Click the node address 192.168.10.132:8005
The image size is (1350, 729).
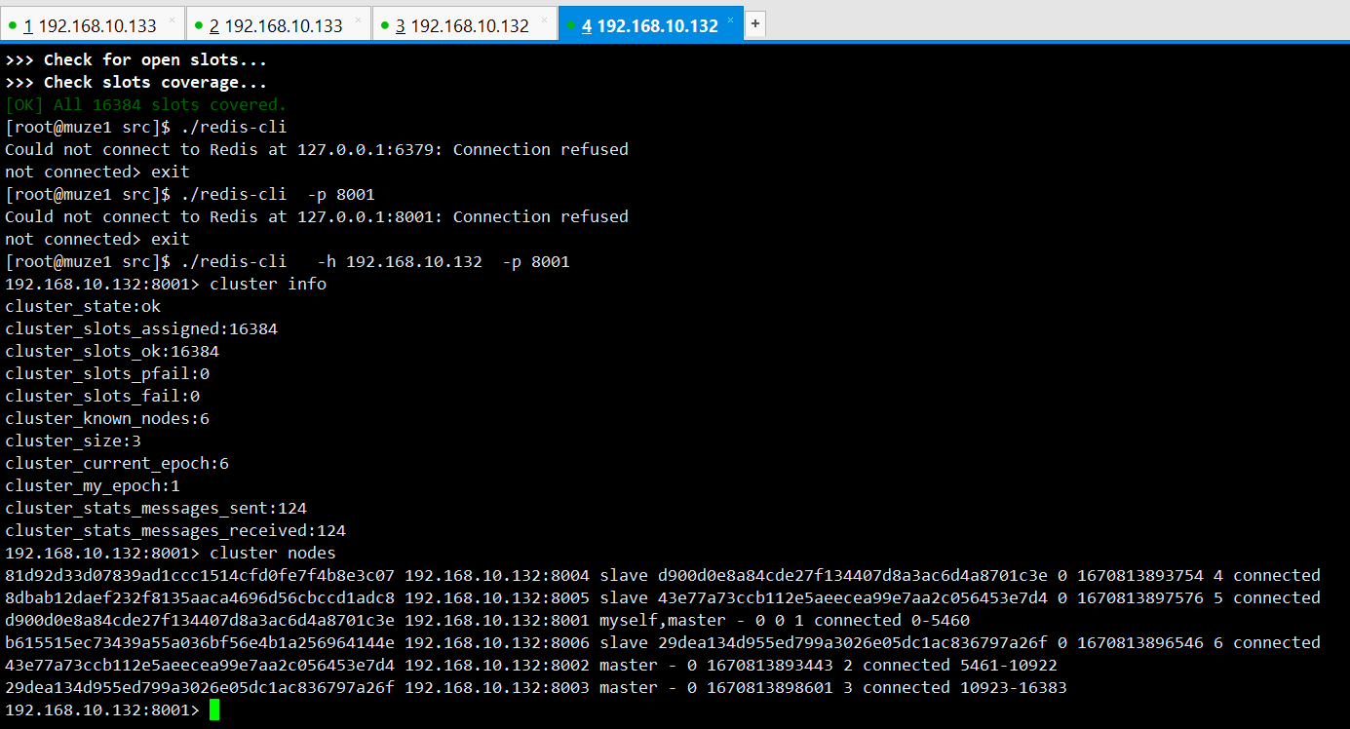click(497, 597)
